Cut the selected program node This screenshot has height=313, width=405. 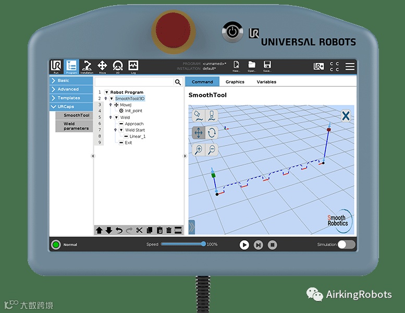point(139,230)
